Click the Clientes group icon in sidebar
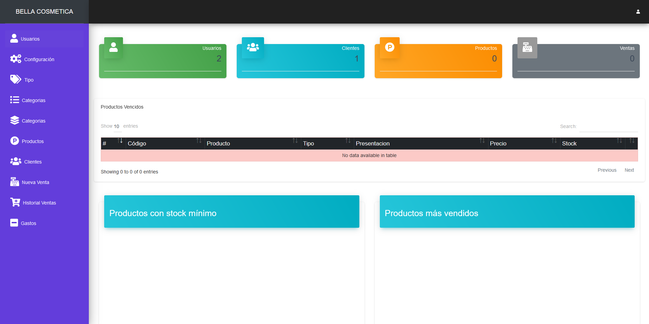The width and height of the screenshot is (649, 324). [16, 161]
